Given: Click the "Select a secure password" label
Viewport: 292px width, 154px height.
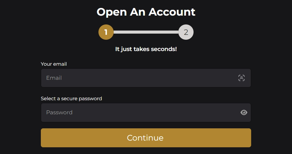Looking at the screenshot, I should click(71, 99).
